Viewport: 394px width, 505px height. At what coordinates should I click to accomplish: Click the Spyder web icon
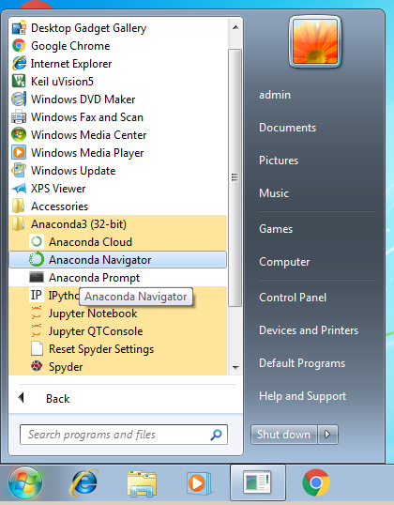coord(37,366)
